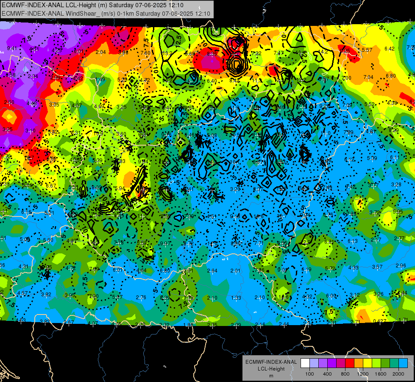Click the magenta legend swatch
This screenshot has width=415, height=382.
[x=341, y=363]
